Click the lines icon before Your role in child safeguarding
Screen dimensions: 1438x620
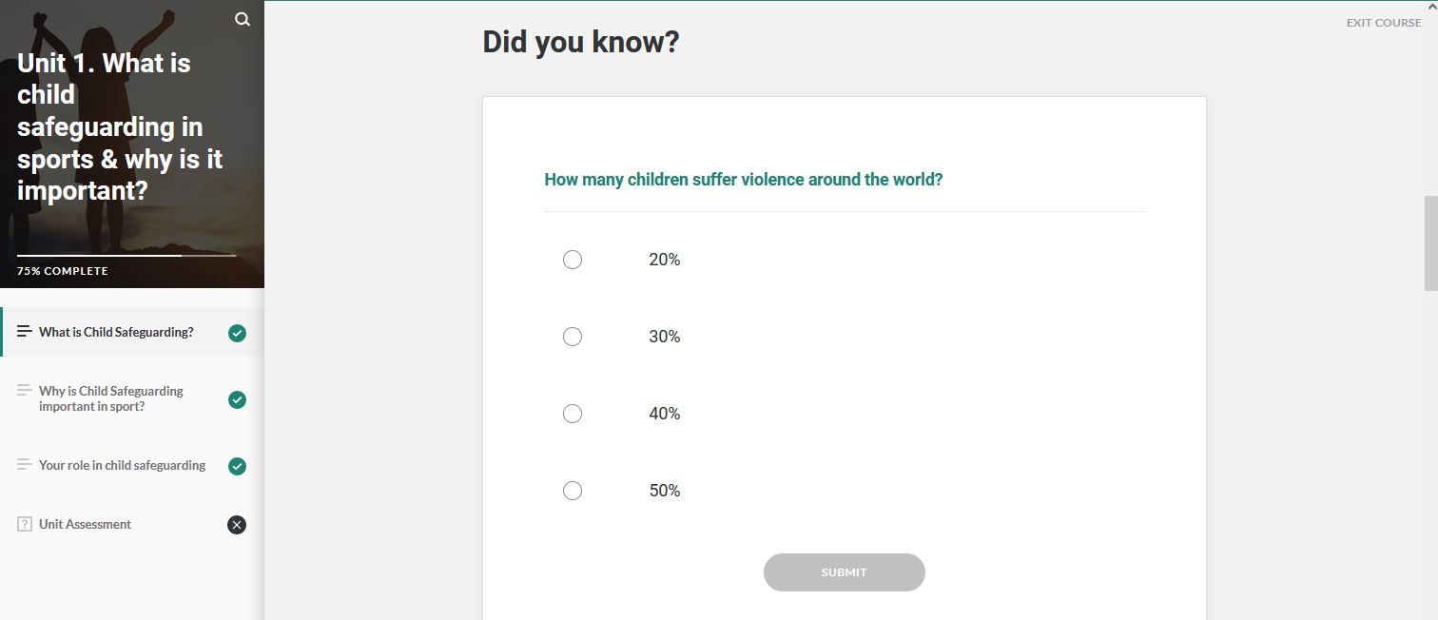(25, 464)
